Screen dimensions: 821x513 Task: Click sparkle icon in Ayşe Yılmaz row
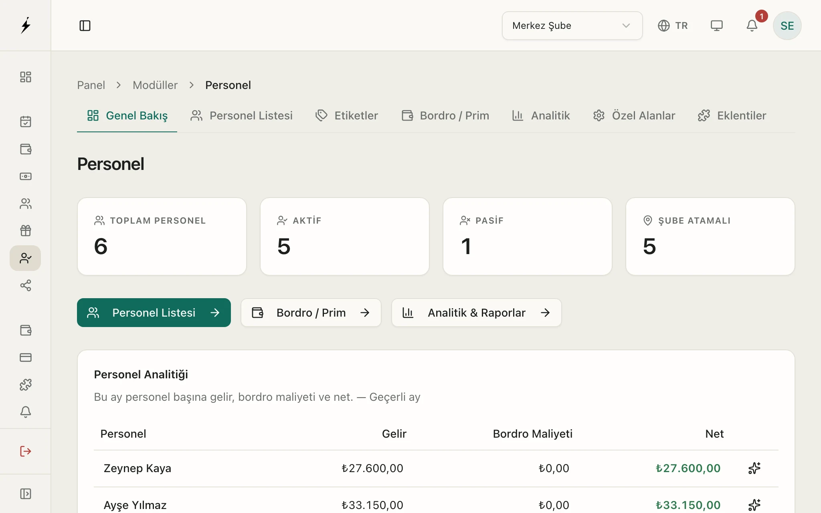point(754,505)
